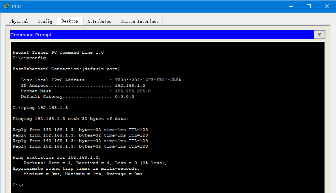Close the PC0 window
Screen dimensions: 336x193
click(327, 6)
